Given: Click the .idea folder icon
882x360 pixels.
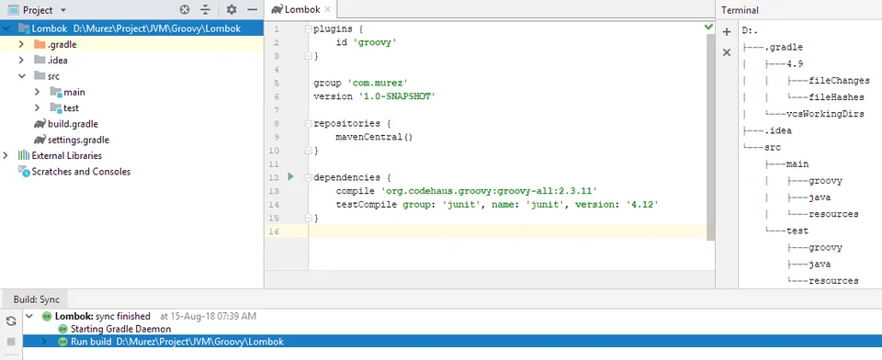Looking at the screenshot, I should [x=40, y=61].
